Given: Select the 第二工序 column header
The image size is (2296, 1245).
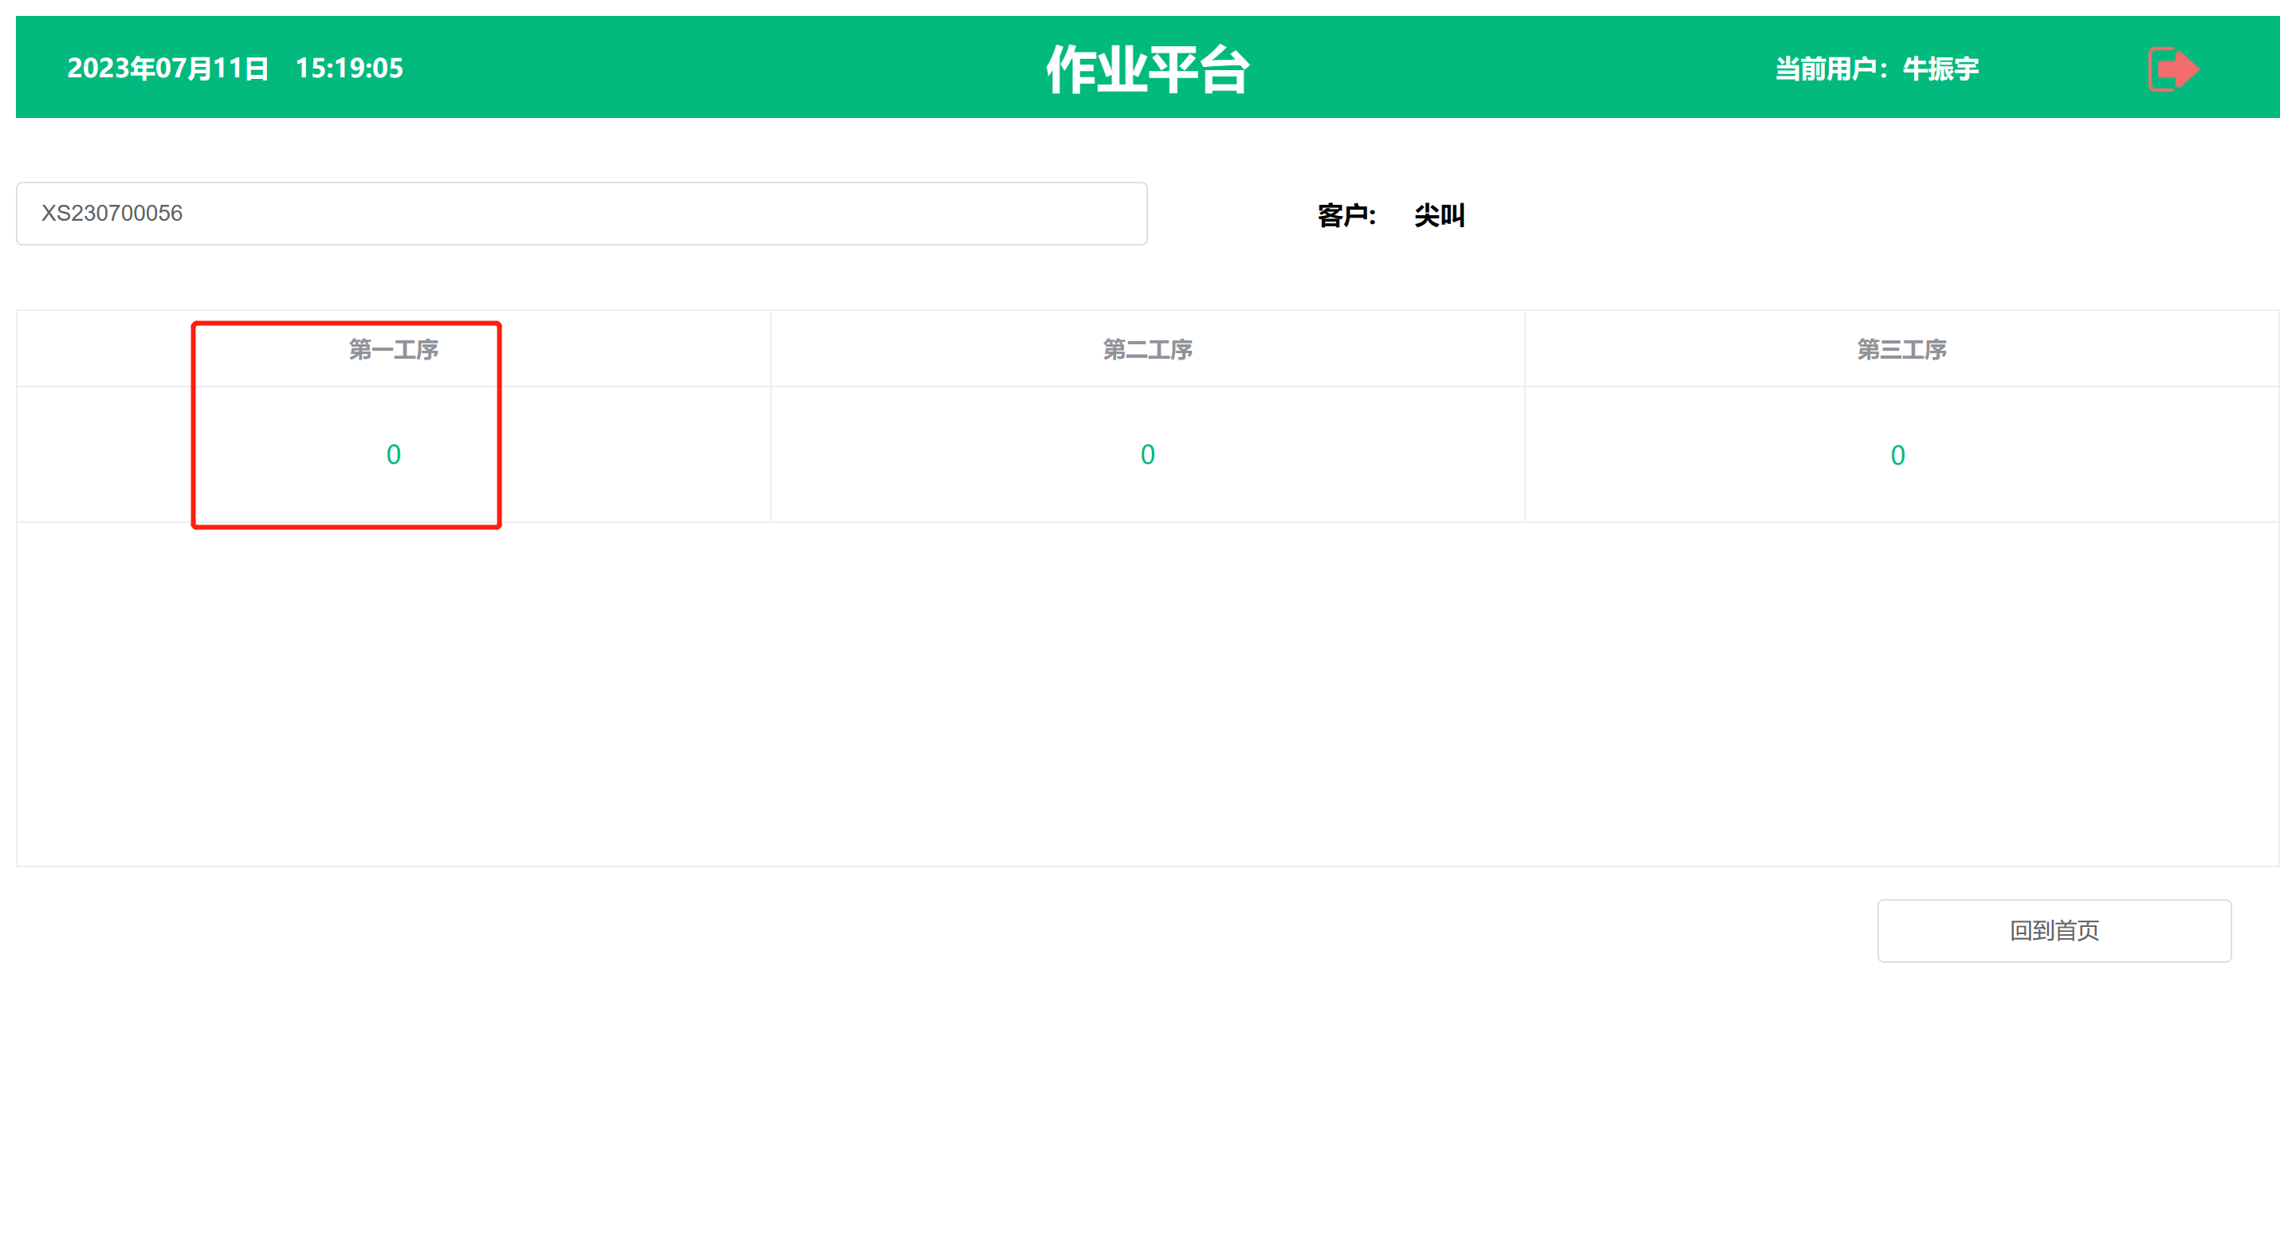Looking at the screenshot, I should [x=1147, y=349].
